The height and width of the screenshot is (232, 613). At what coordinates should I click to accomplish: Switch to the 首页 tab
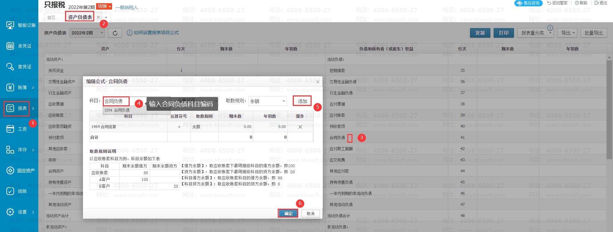(51, 18)
